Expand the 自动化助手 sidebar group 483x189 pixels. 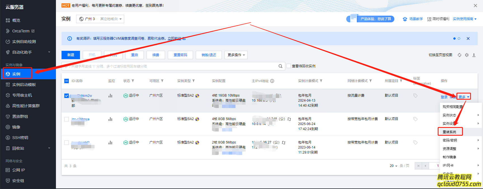pyautogui.click(x=28, y=52)
